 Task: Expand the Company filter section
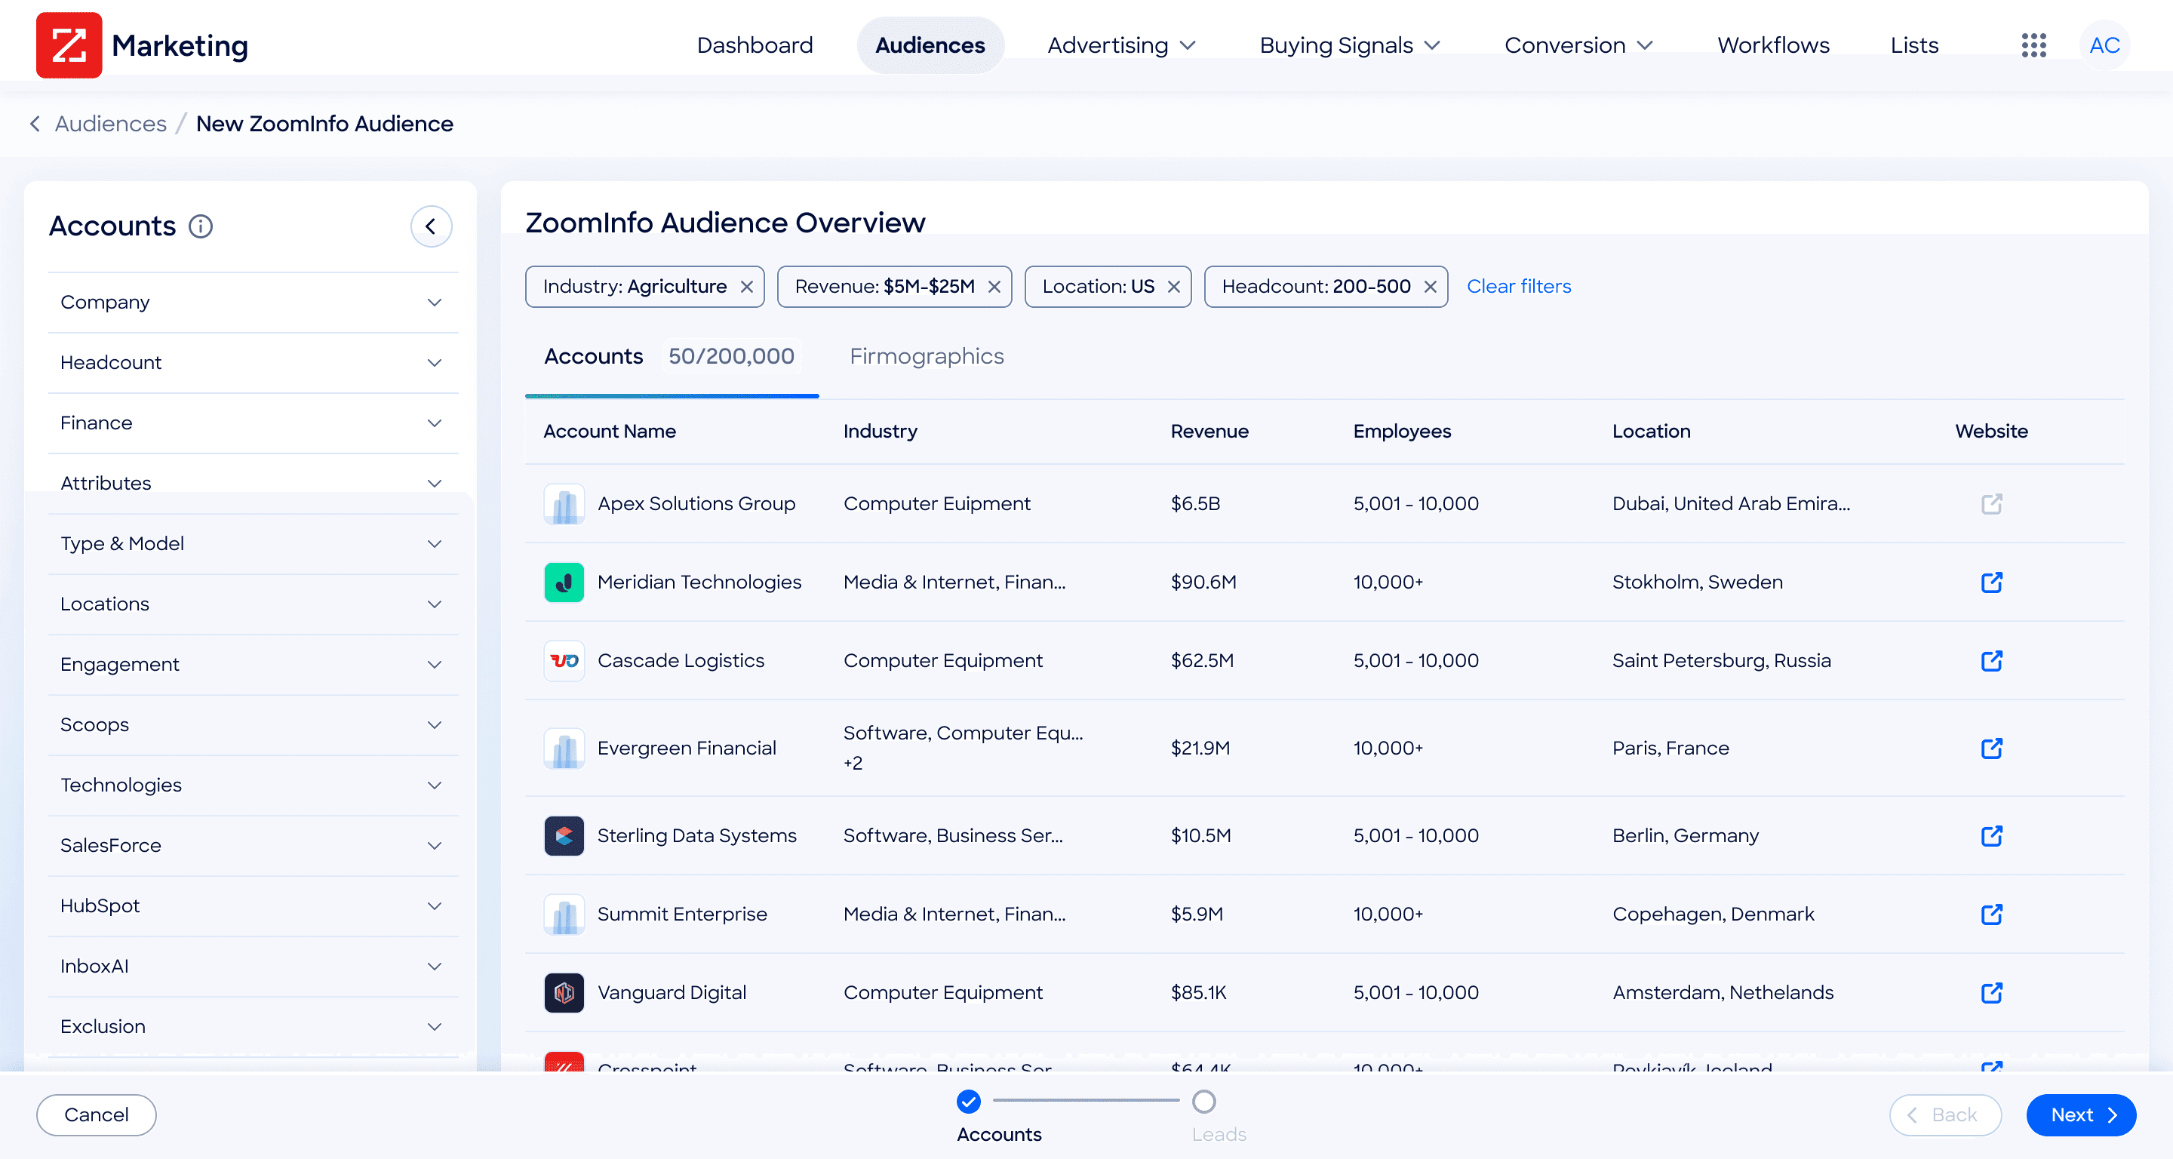point(253,302)
